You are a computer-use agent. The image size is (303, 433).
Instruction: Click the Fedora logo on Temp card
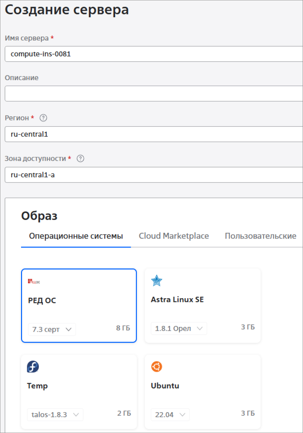point(33,367)
